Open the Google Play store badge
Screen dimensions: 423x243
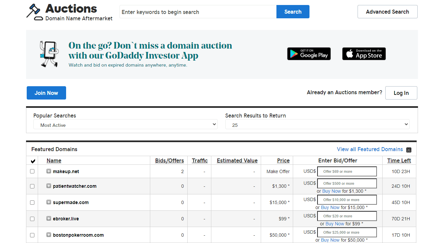pos(309,54)
